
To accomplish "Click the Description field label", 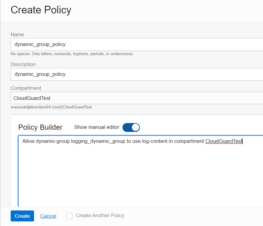I will [23, 65].
